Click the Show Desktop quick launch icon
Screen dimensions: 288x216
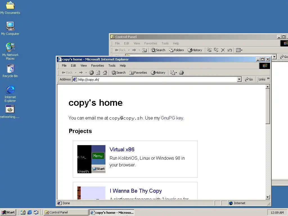(x=23, y=212)
